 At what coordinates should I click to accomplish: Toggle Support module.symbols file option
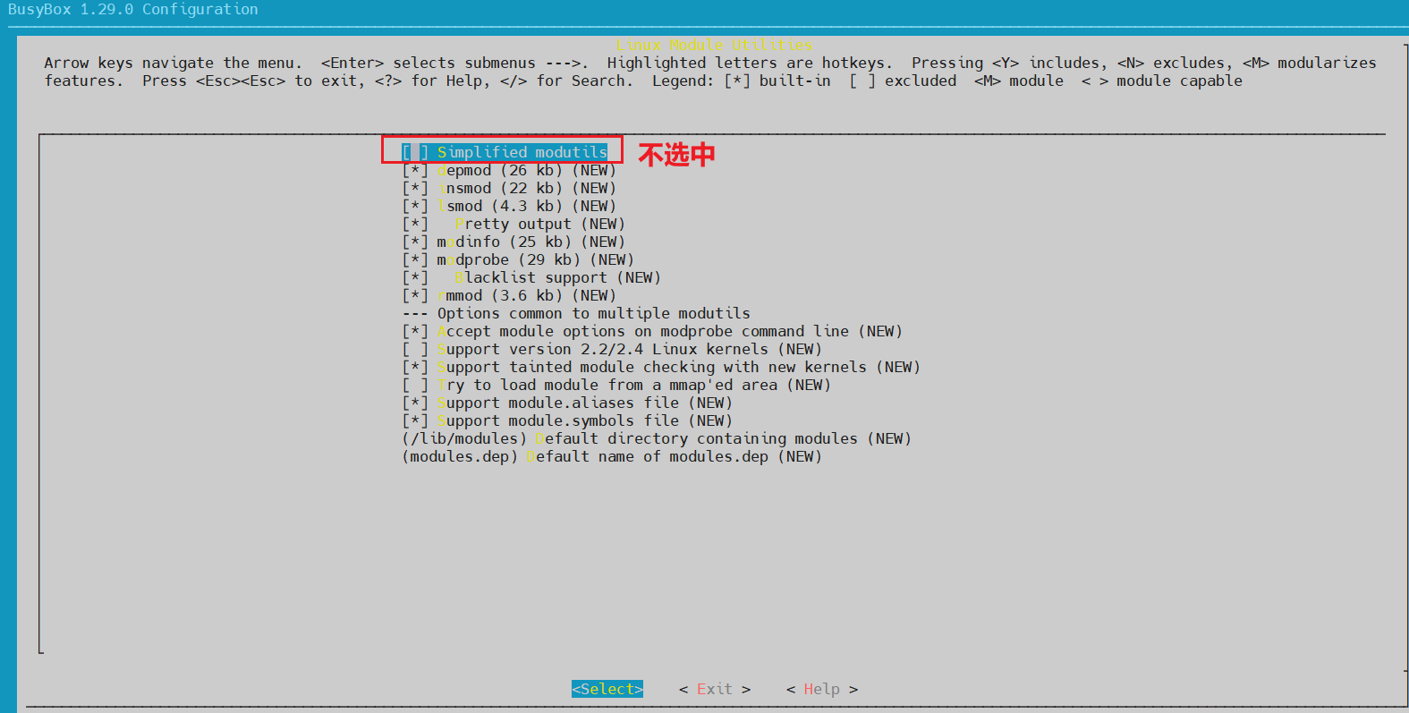(x=567, y=420)
